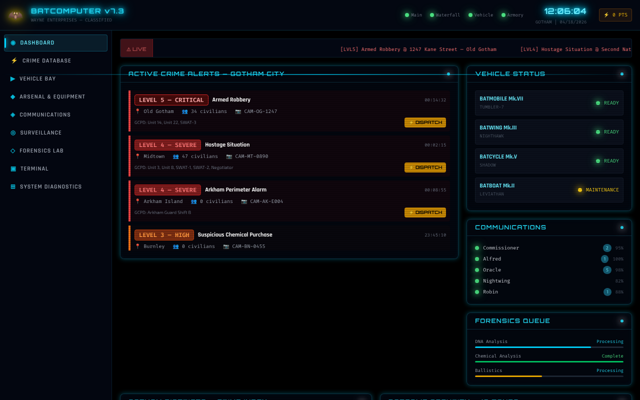Click the LIVE alert badge
Image resolution: width=640 pixels, height=400 pixels.
136,48
